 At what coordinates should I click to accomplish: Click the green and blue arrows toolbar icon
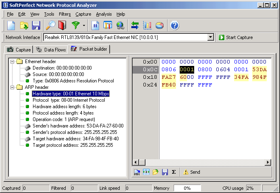pos(135,26)
